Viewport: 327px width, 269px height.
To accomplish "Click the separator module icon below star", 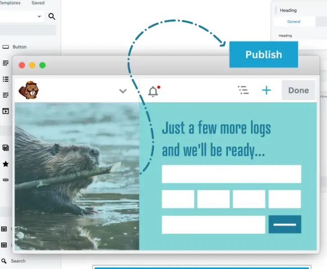I will coord(5,180).
